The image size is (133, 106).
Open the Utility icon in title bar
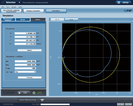pyautogui.click(x=119, y=2)
